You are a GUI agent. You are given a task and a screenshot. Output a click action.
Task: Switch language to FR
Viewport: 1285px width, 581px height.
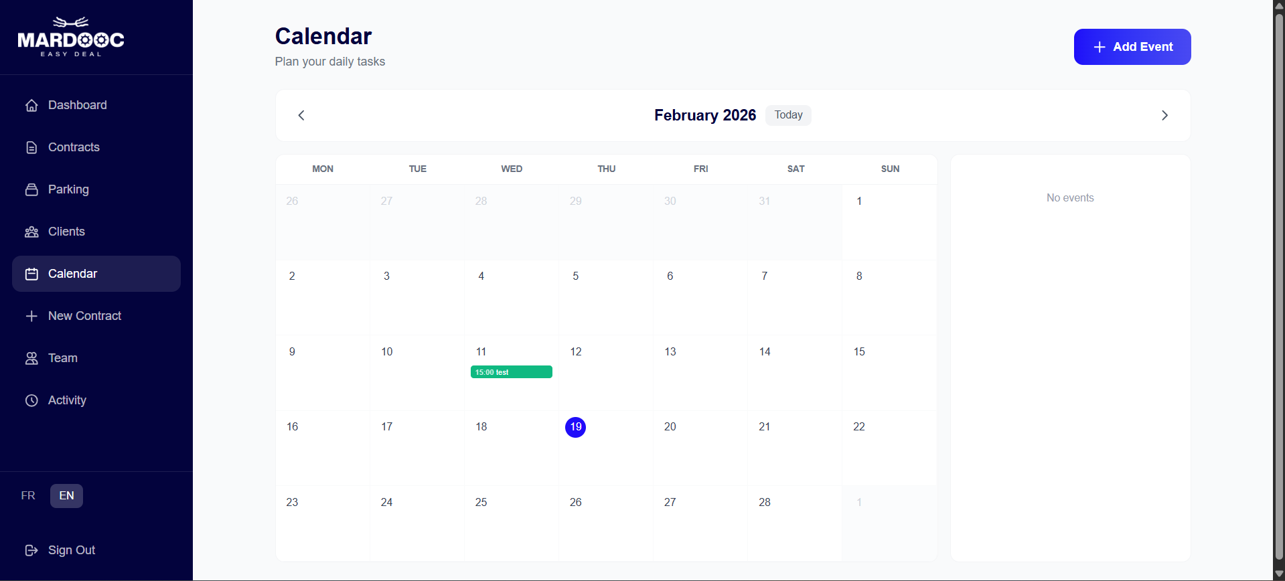[x=28, y=496]
